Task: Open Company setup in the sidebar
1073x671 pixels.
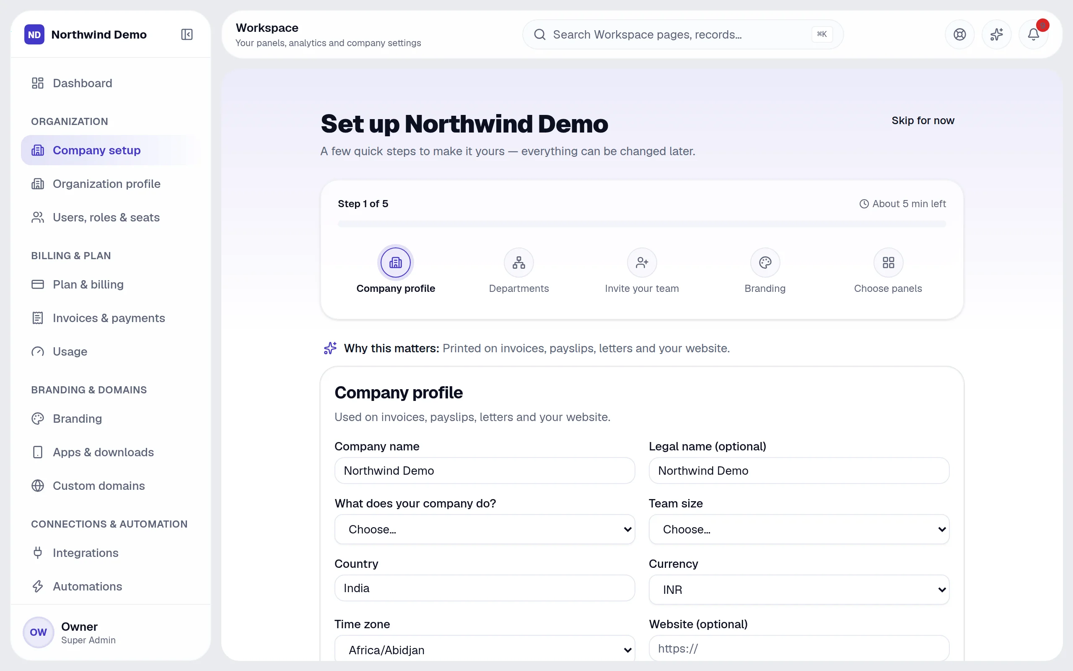Action: click(x=111, y=150)
